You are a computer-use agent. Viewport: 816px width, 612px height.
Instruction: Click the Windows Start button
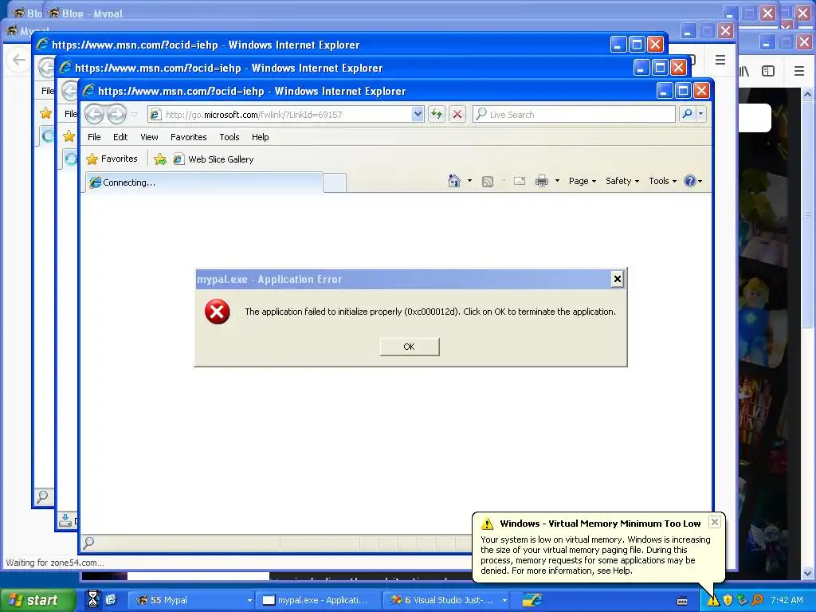[x=37, y=600]
